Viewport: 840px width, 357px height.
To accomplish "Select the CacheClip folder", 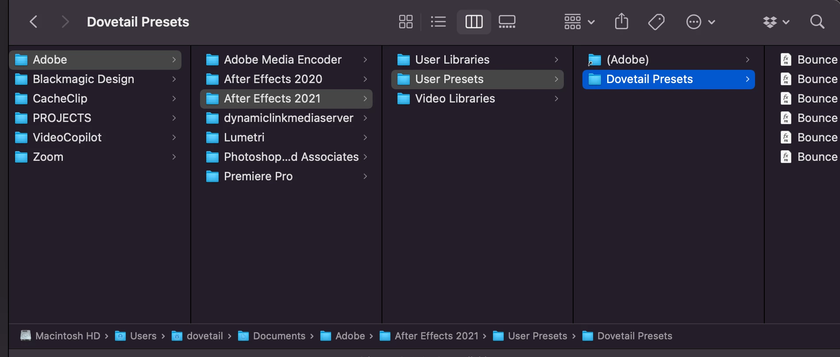I will pyautogui.click(x=95, y=99).
